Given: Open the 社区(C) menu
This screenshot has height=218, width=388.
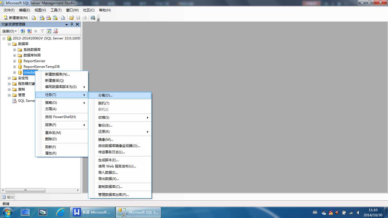Looking at the screenshot, I should pos(89,10).
